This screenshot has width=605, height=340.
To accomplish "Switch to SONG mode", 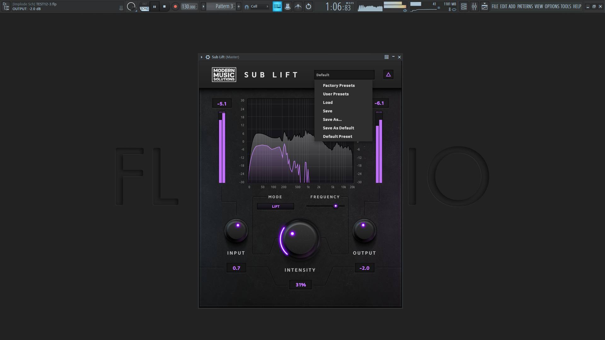I will coord(145,9).
